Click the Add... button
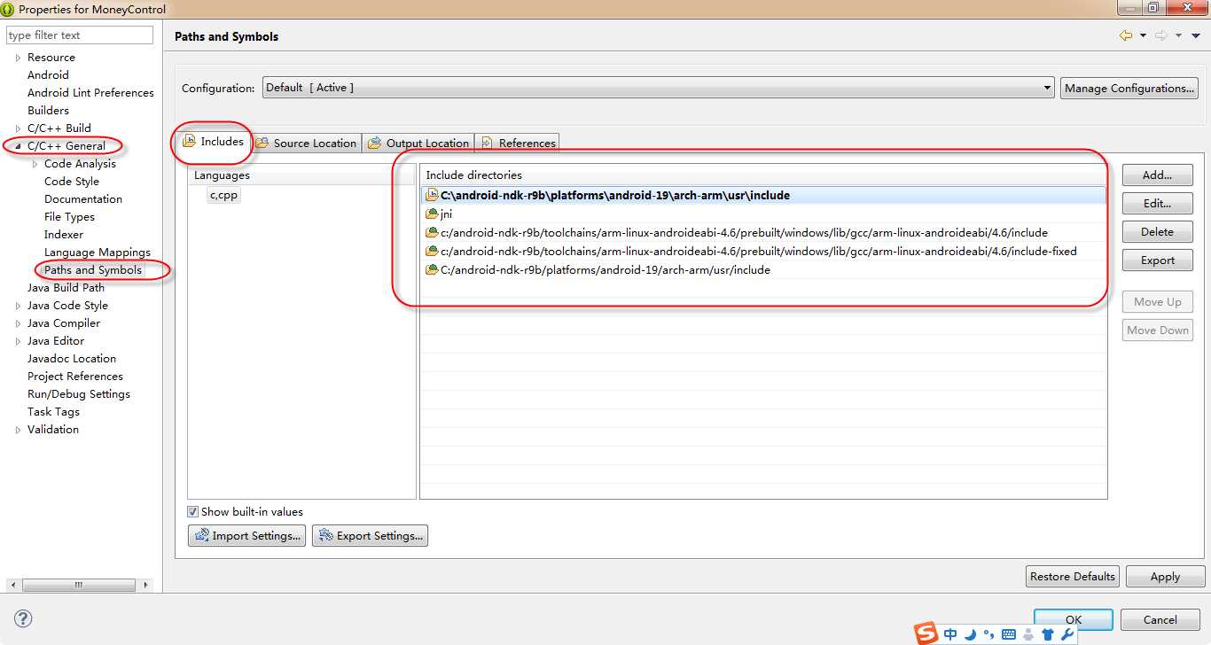 1157,175
